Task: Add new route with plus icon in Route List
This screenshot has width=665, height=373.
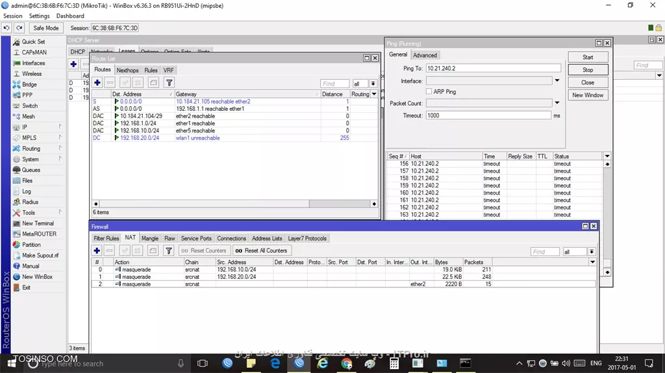Action: 97,82
